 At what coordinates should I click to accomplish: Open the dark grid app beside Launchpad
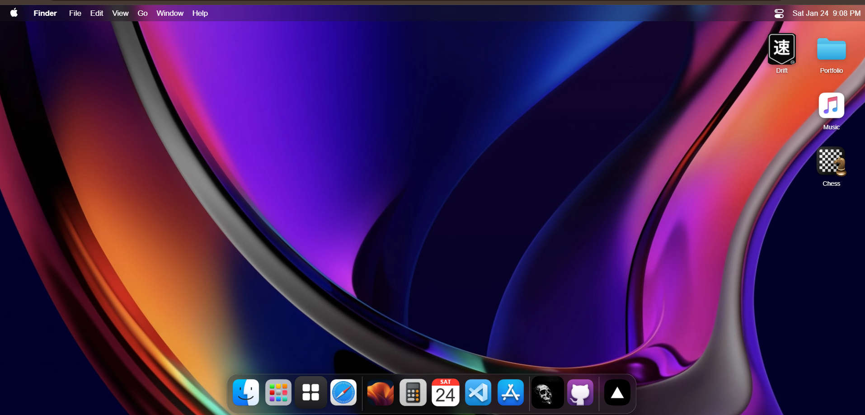311,392
